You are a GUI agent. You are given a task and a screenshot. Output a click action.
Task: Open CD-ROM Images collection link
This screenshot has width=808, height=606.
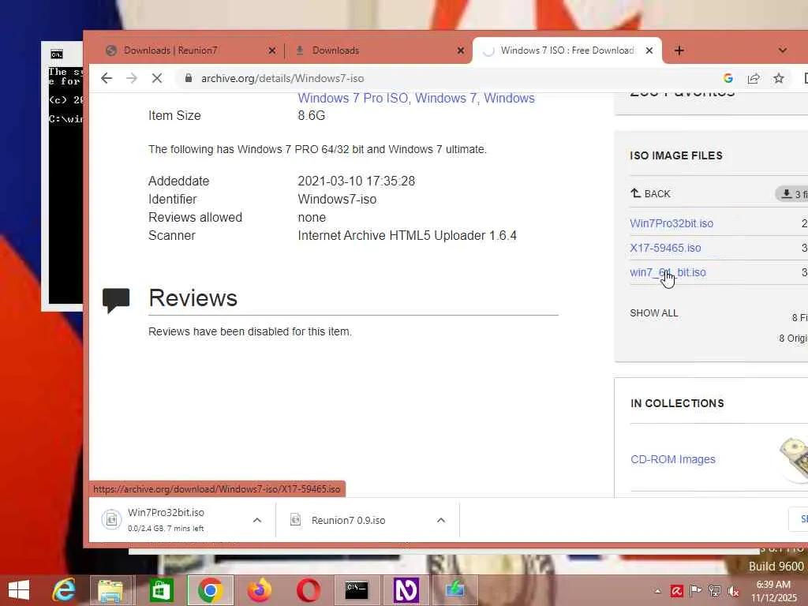click(673, 459)
